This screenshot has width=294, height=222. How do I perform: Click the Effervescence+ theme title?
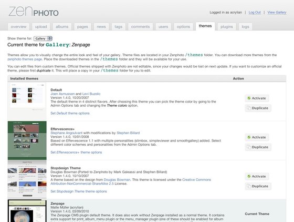62,129
